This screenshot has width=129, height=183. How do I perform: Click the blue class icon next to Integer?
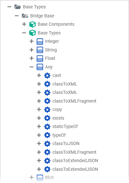pyautogui.click(x=40, y=41)
